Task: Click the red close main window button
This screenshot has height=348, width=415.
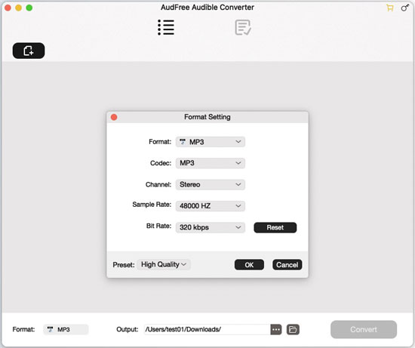Action: coord(8,8)
